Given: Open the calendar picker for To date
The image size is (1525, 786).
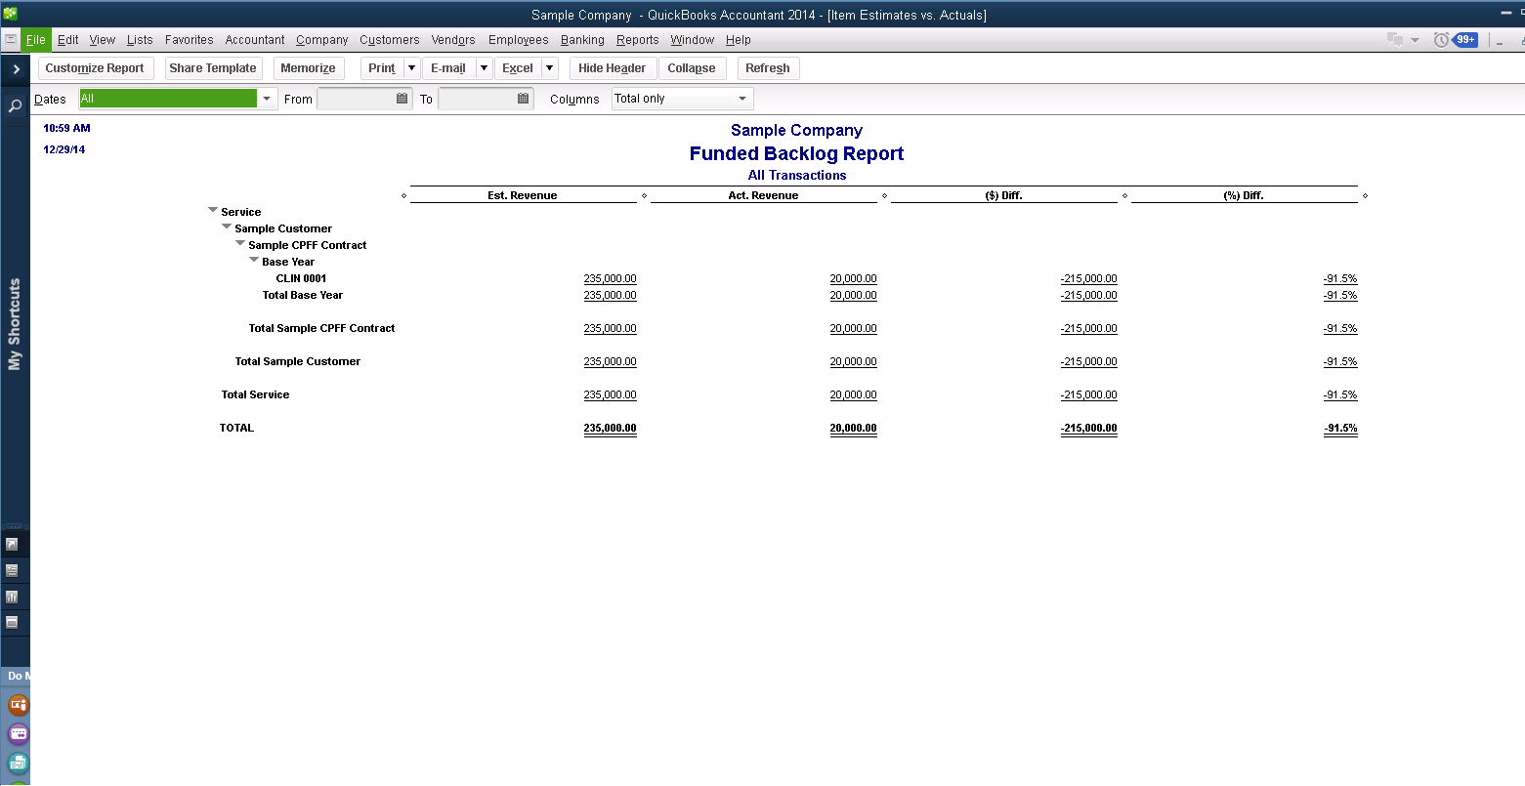Looking at the screenshot, I should 524,99.
